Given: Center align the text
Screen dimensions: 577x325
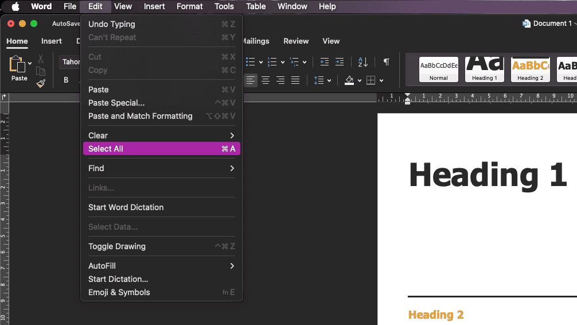Looking at the screenshot, I should (x=266, y=80).
